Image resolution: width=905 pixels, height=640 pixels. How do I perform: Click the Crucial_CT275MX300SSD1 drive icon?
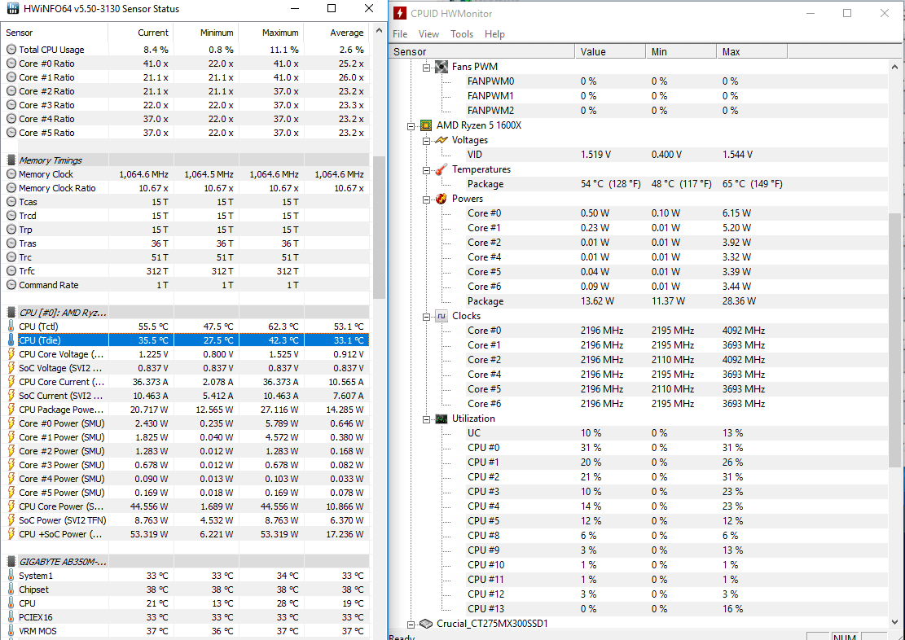[425, 623]
